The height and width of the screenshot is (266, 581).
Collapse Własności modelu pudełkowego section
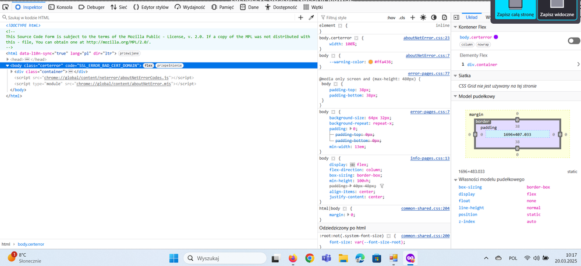click(455, 179)
